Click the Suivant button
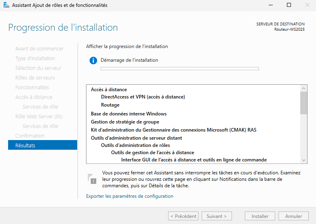 [217, 216]
